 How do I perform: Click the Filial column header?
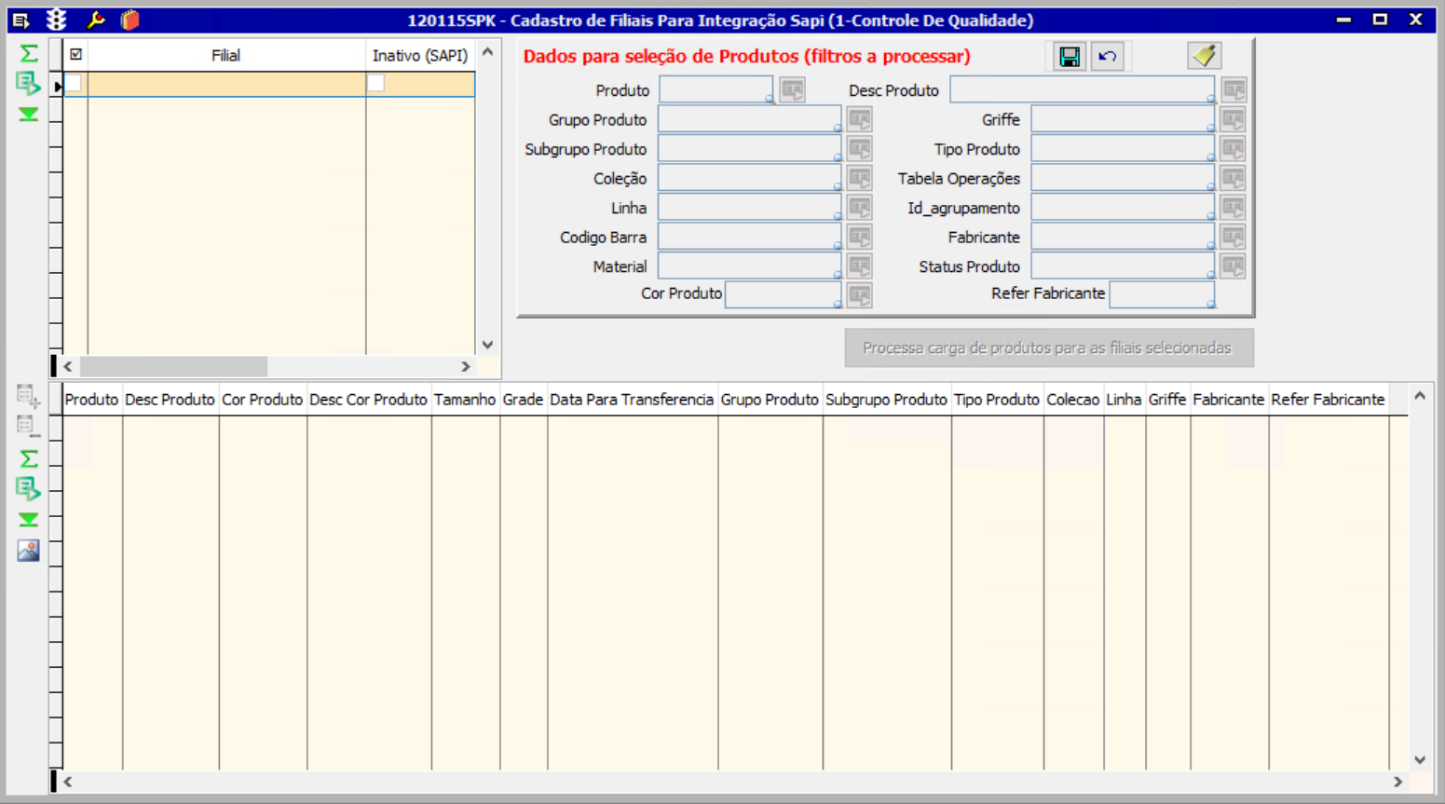226,55
